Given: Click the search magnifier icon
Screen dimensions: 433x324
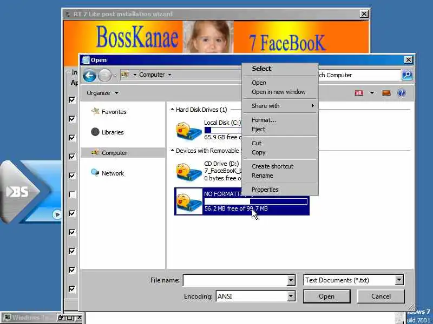Looking at the screenshot, I should [407, 75].
